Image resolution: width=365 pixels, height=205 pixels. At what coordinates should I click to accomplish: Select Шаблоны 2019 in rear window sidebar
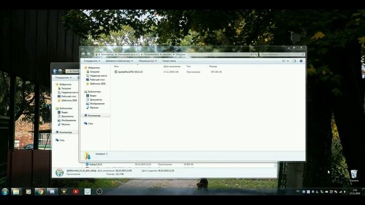tap(67, 100)
